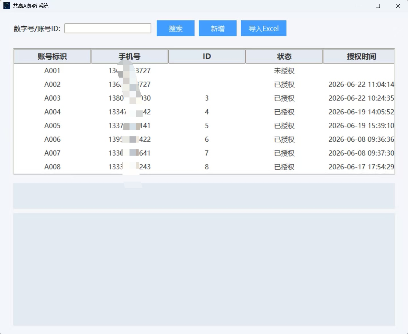The width and height of the screenshot is (408, 334).
Task: Click the timestamp 2026-06-22 10:24:35
Action: click(361, 98)
